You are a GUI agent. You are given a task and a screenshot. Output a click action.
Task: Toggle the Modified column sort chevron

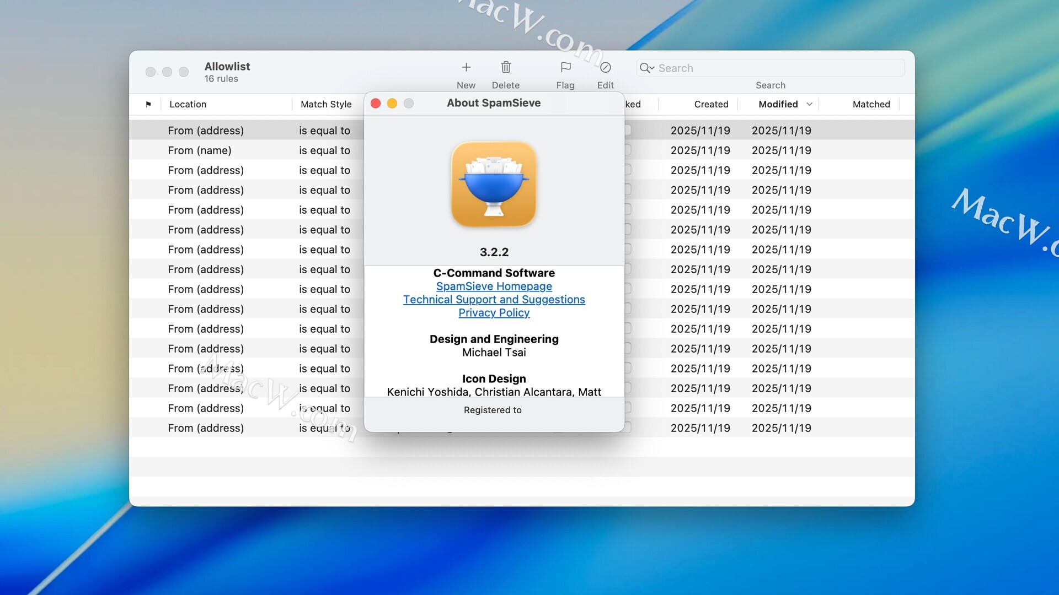(x=809, y=104)
